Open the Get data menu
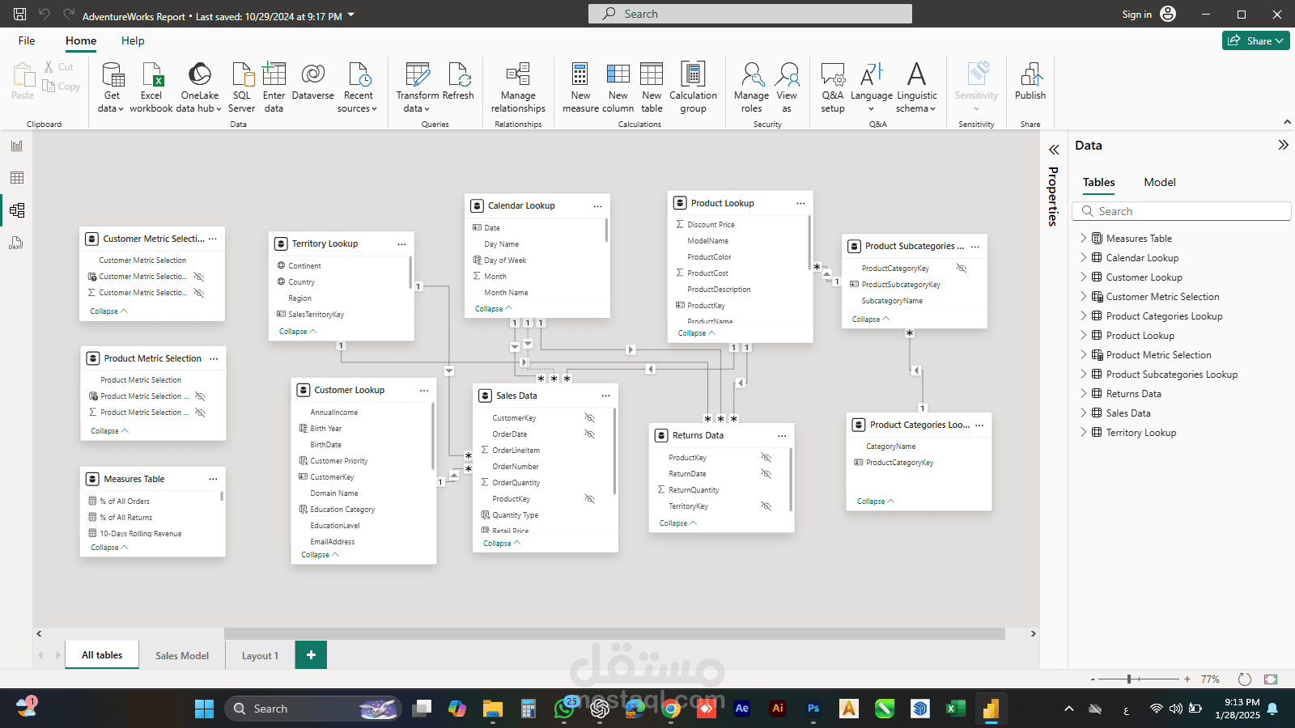 point(112,87)
